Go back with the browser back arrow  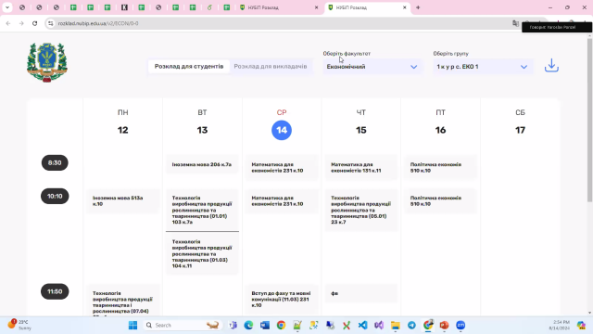[x=8, y=23]
